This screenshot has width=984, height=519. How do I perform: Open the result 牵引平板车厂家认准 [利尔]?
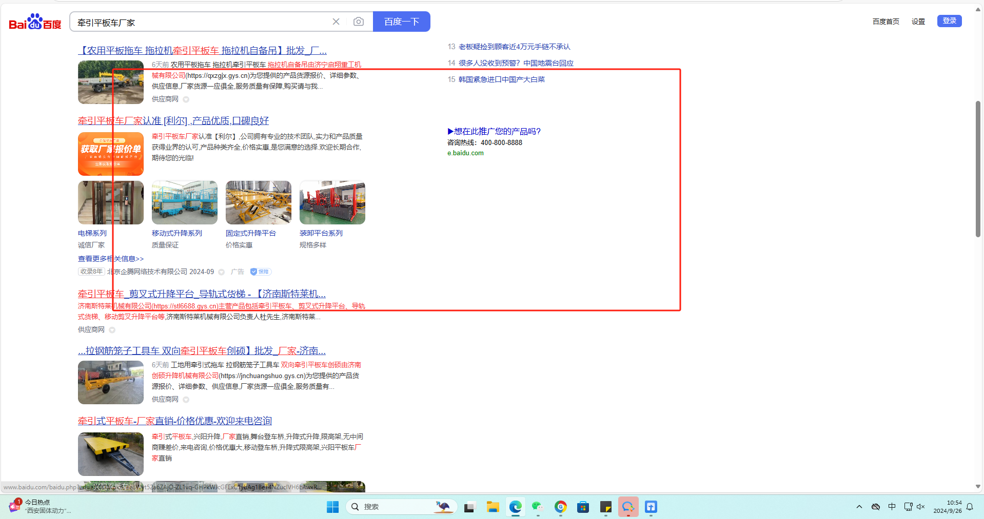(x=173, y=120)
